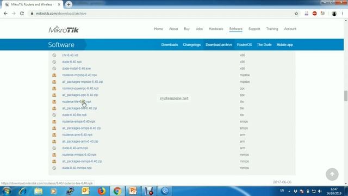Click the icon beside dude-6.40-mmips.npk
This screenshot has height=196, width=348.
[x=54, y=168]
